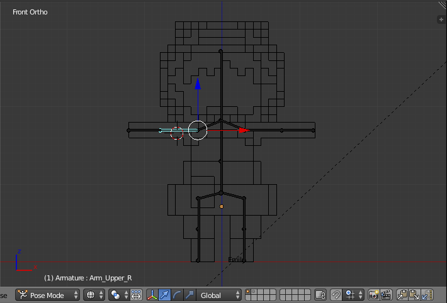The width and height of the screenshot is (447, 303).
Task: Click the orange object origin dot
Action: tap(222, 206)
